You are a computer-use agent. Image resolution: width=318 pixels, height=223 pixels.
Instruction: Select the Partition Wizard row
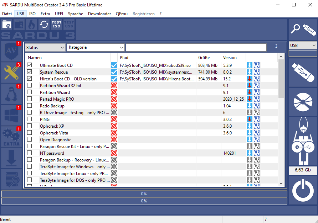tap(152, 92)
